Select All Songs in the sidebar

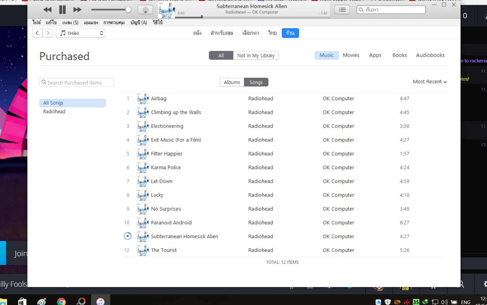pos(72,103)
